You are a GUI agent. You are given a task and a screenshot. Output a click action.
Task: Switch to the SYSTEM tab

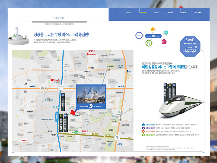(156, 12)
